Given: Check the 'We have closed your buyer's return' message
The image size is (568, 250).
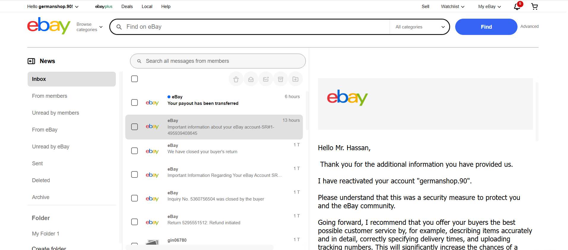Looking at the screenshot, I should coord(135,151).
